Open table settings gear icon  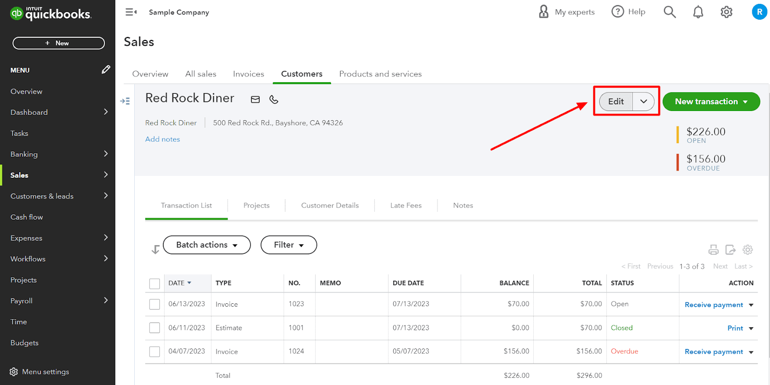point(747,249)
